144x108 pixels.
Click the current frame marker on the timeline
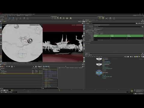(x=59, y=90)
